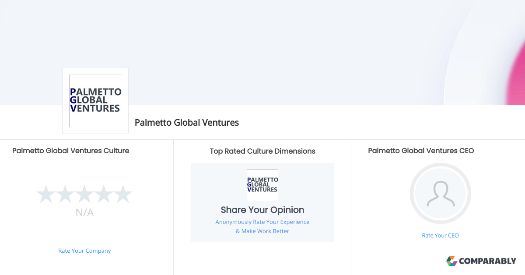This screenshot has height=275, width=525.
Task: Click the Comparably logo icon
Action: point(451,261)
